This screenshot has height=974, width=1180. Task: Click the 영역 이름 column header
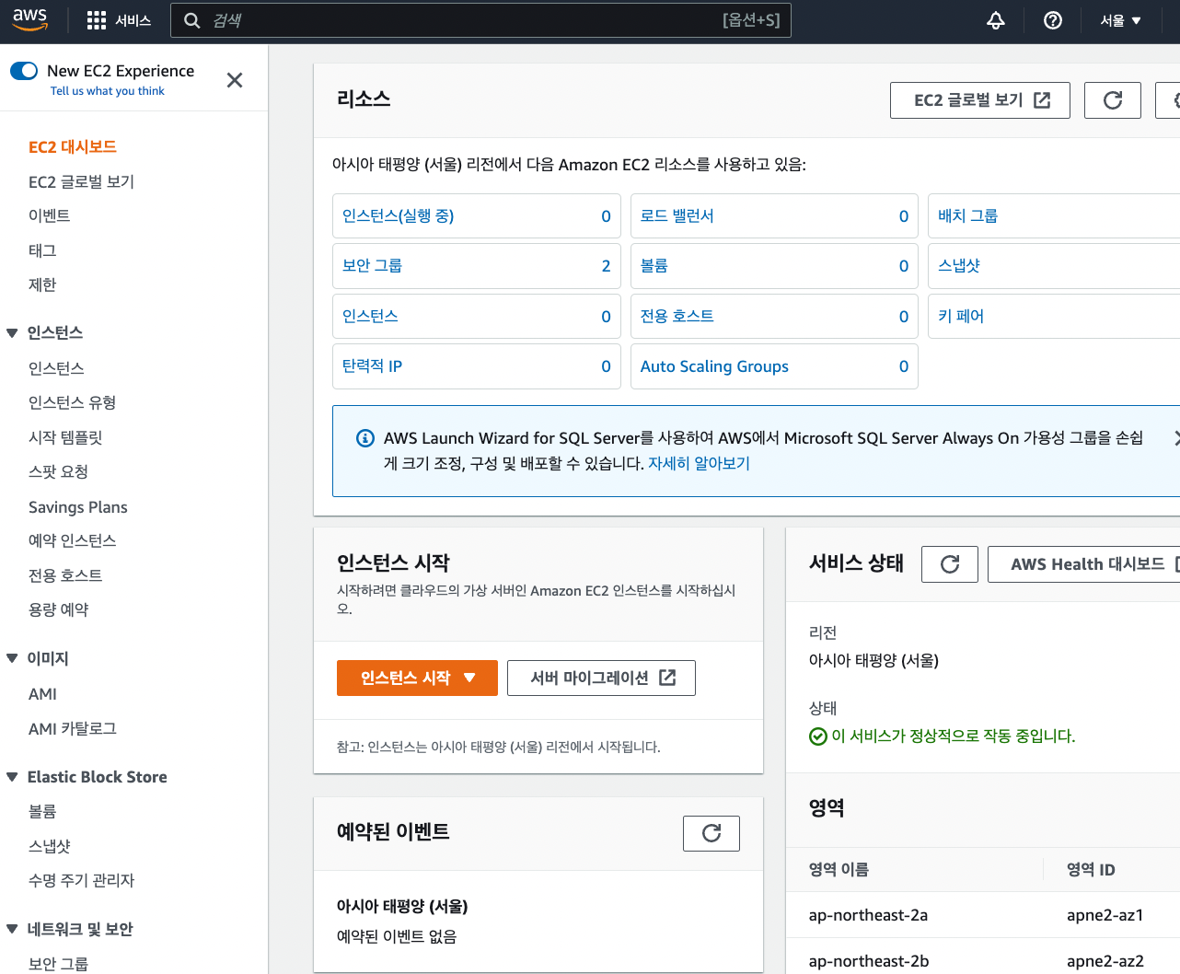click(839, 870)
